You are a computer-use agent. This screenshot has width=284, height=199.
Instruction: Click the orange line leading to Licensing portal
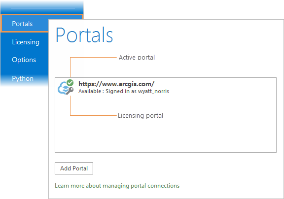[93, 115]
